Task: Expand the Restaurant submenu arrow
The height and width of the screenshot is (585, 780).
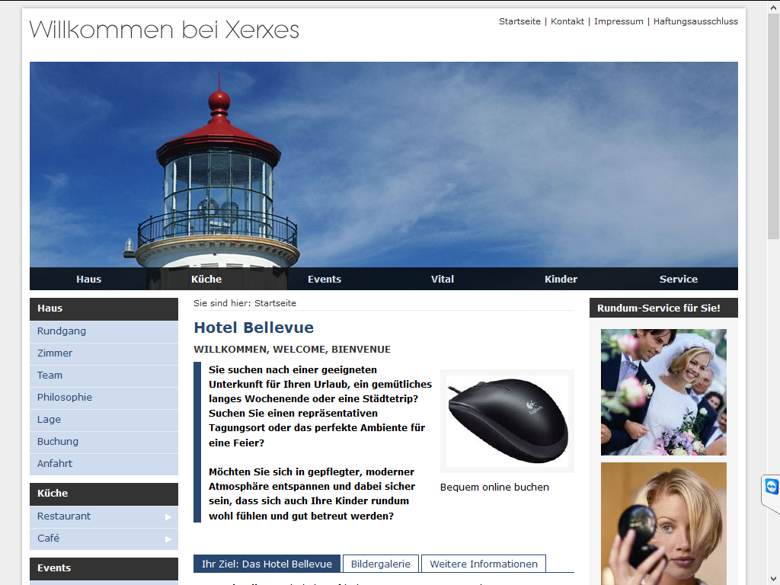Action: pos(168,517)
